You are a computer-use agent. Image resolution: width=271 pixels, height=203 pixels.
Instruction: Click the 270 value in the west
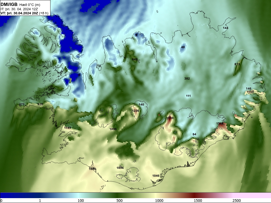22,104
